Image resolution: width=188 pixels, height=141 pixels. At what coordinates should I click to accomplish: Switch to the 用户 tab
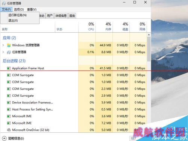click(x=50, y=16)
